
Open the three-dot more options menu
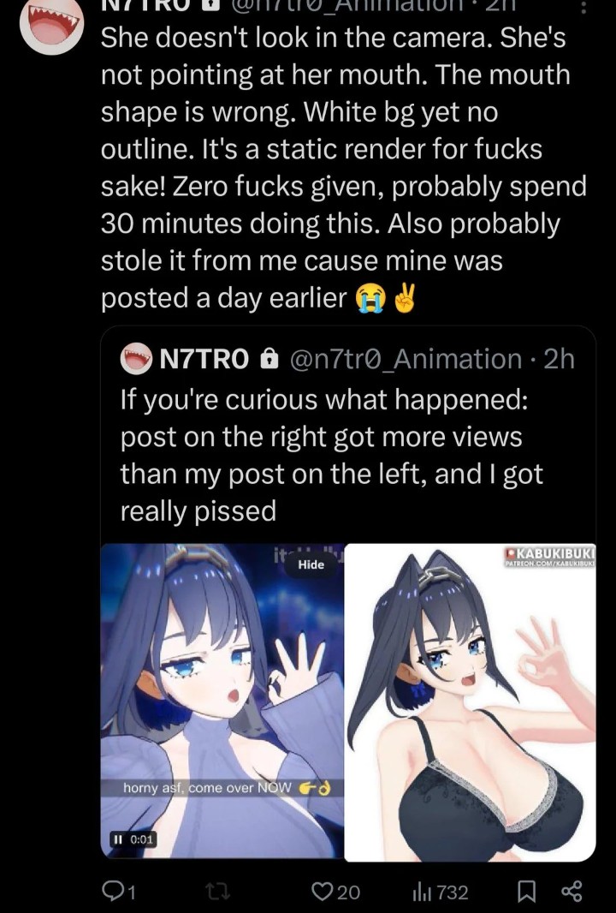(584, 7)
